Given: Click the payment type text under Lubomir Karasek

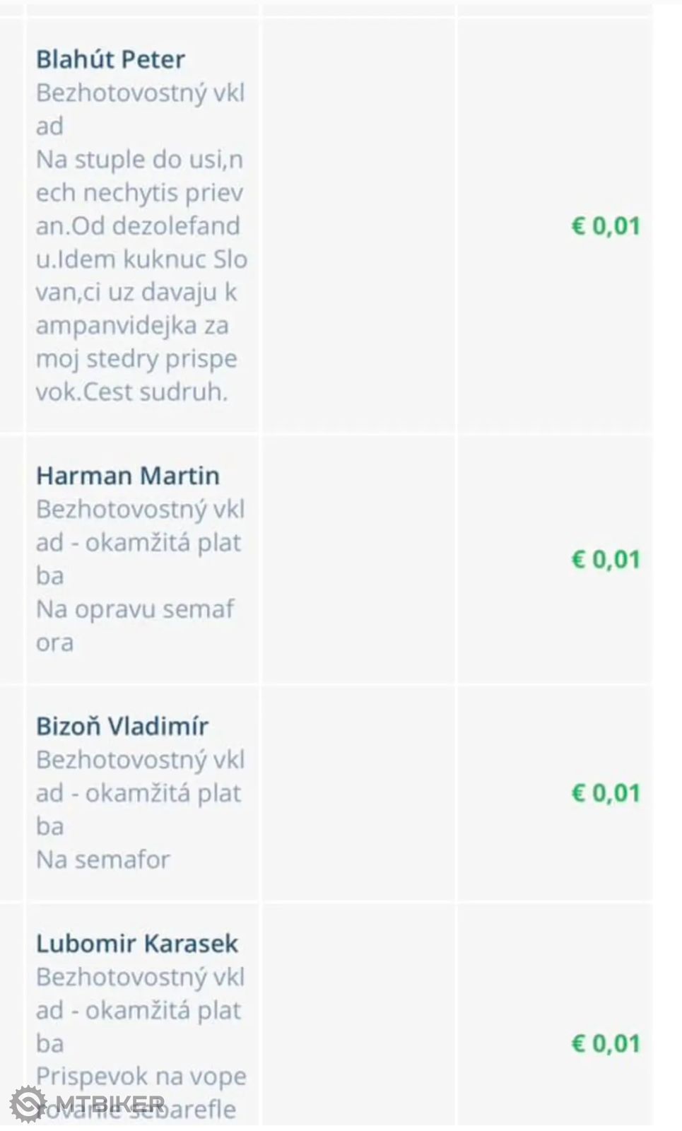Looking at the screenshot, I should coord(140,1010).
